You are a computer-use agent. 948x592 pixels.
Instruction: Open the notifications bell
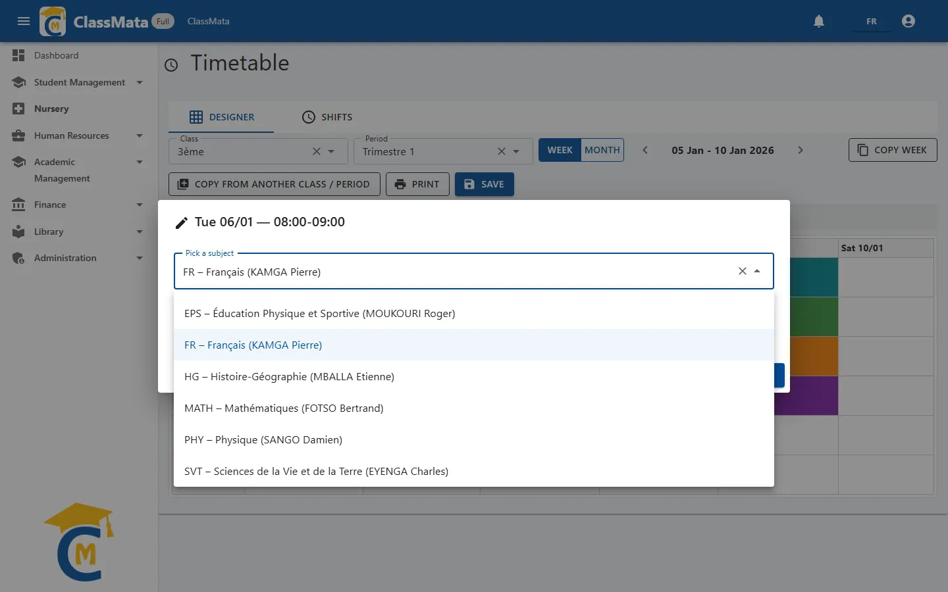pos(819,21)
